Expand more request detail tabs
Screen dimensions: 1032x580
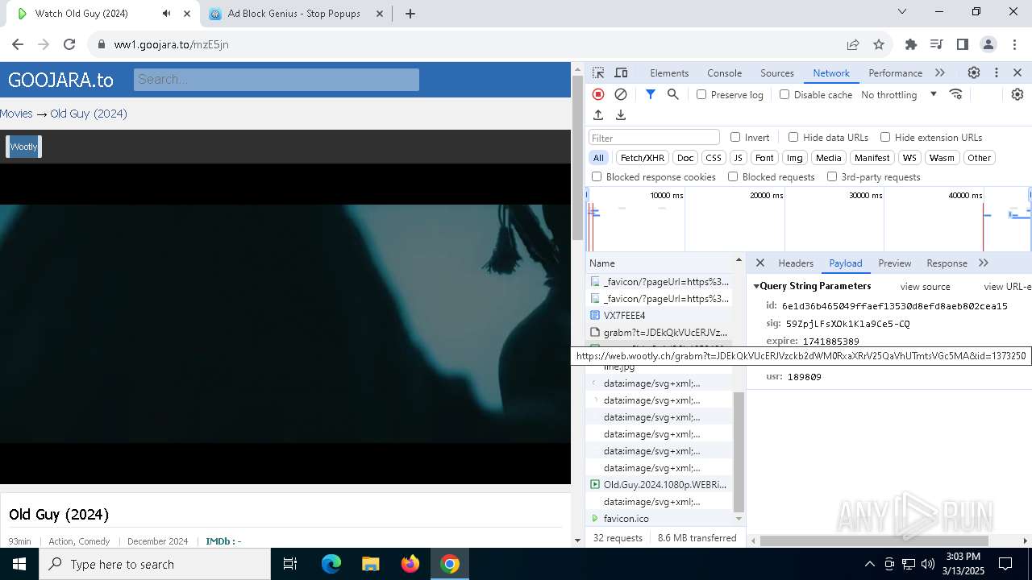click(984, 263)
